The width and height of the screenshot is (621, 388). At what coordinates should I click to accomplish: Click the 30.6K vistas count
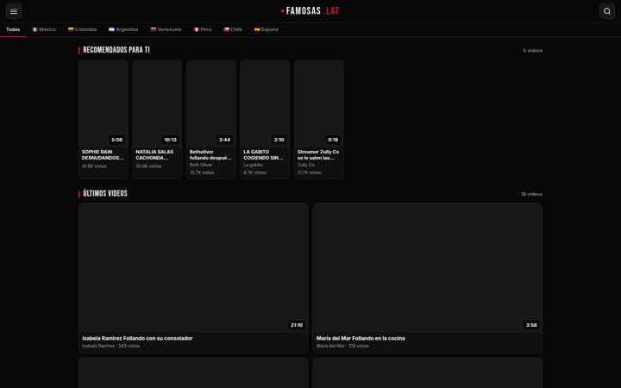148,166
